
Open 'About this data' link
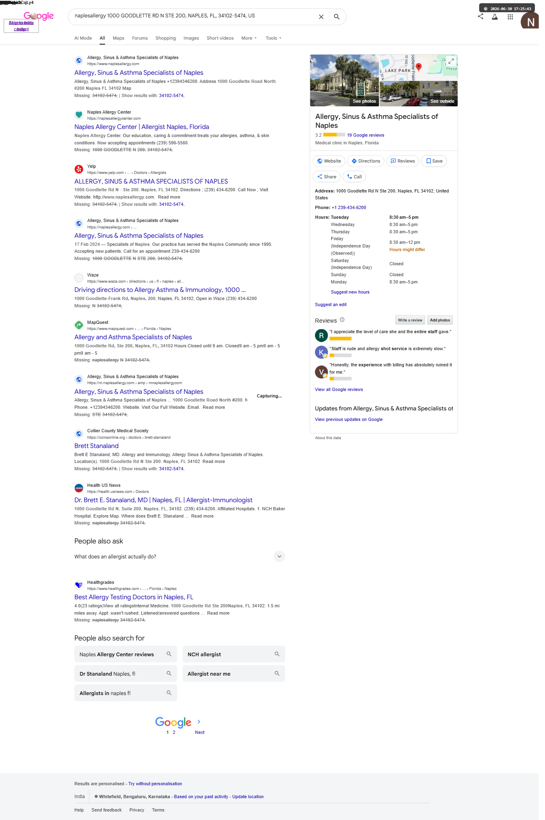click(x=328, y=438)
